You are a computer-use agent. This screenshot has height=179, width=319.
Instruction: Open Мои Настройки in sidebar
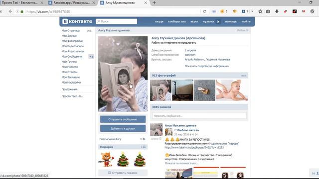pos(71,83)
